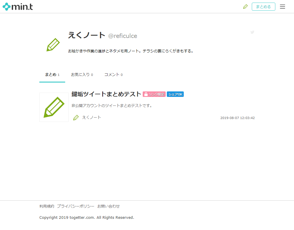Viewport: 294px width, 230px height.
Task: Open the pencil compose icon near まとめる
Action: tap(245, 6)
